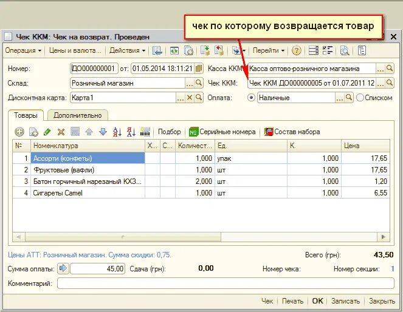Click the unpost document icon with red arrow
Image resolution: width=403 pixels, height=312 pixels.
[x=219, y=50]
